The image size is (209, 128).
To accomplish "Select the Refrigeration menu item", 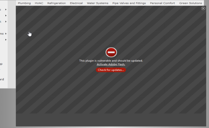I will pyautogui.click(x=57, y=3).
